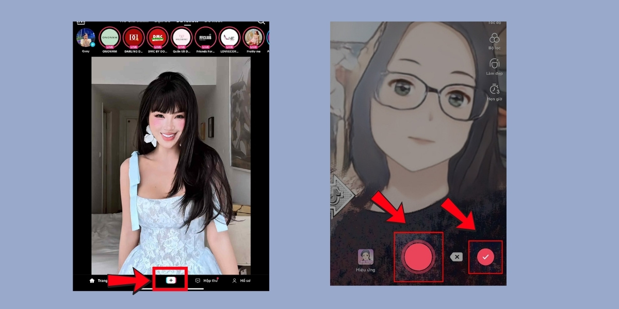Tap the plus create-video button
This screenshot has width=619, height=309.
[x=171, y=280]
